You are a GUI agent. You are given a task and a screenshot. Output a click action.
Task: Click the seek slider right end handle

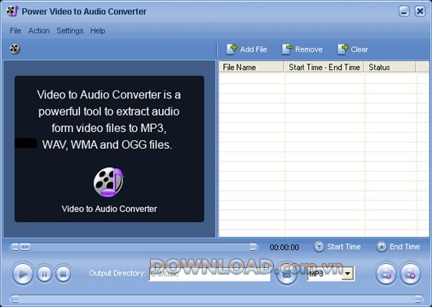click(253, 247)
